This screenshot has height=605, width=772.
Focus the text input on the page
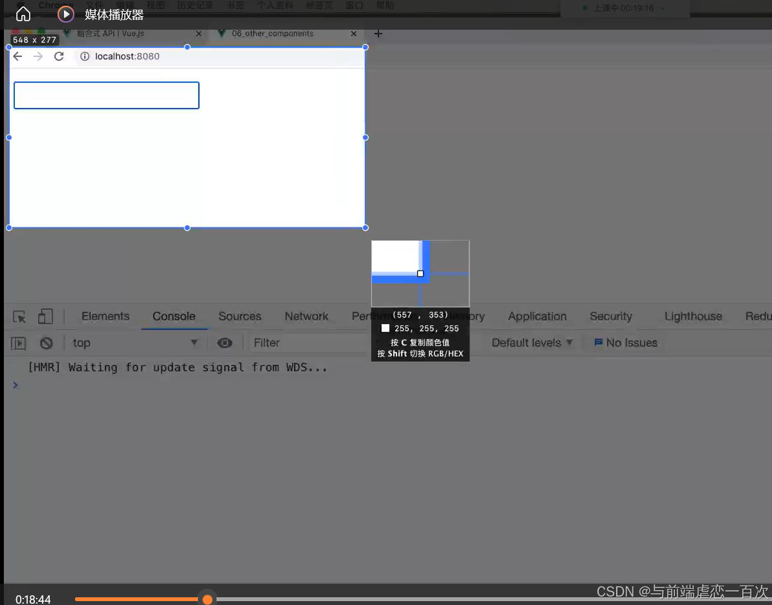click(x=106, y=96)
